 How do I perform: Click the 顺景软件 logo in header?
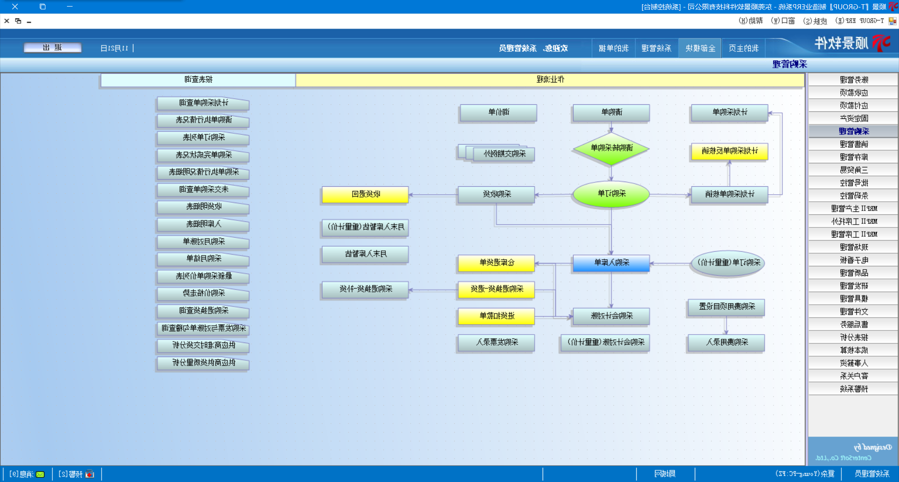click(x=853, y=44)
